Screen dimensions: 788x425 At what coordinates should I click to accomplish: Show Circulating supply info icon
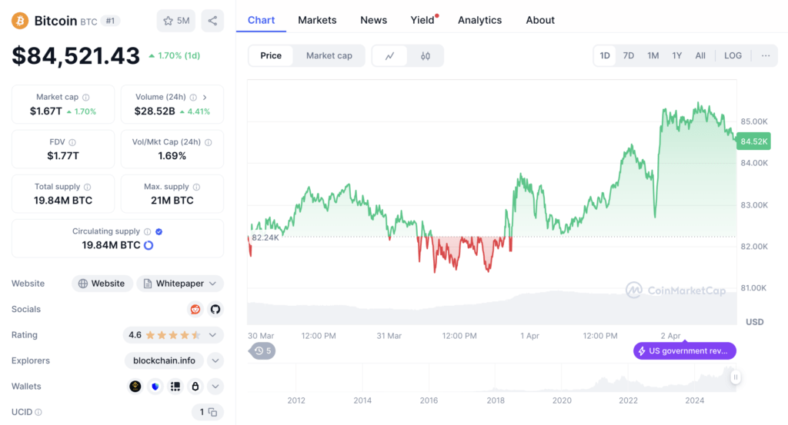click(x=147, y=232)
